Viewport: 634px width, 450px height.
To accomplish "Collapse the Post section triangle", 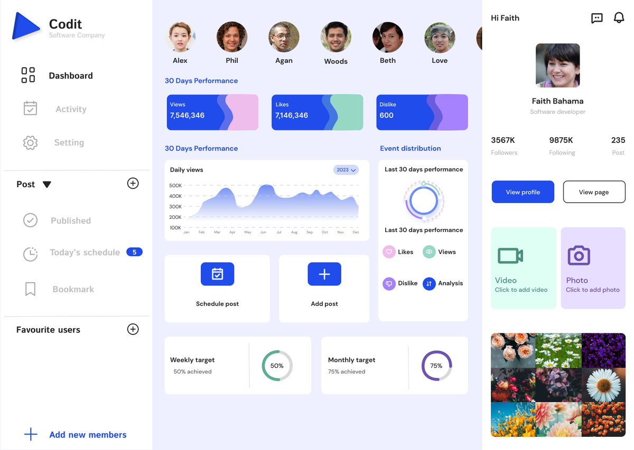I will tap(47, 185).
